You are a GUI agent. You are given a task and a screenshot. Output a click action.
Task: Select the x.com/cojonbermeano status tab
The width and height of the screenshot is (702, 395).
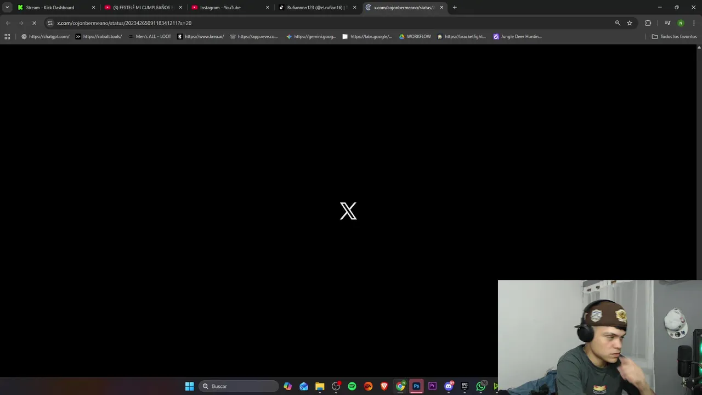coord(404,8)
